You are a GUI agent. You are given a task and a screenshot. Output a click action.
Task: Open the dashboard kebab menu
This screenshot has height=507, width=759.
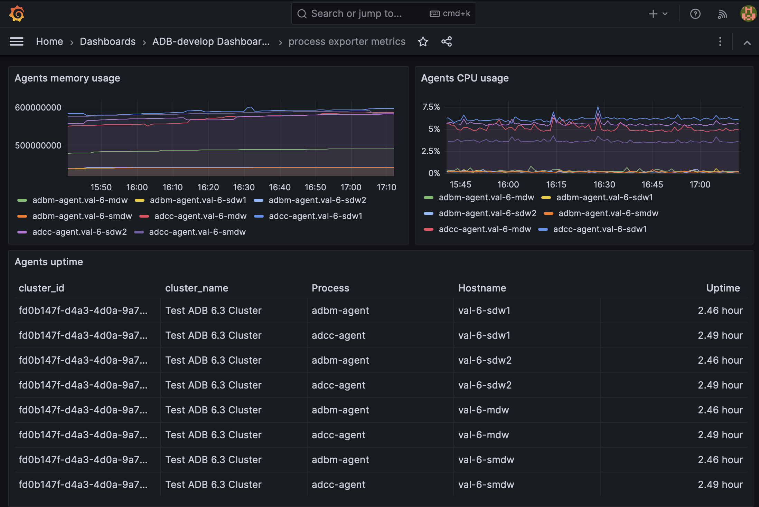tap(720, 41)
